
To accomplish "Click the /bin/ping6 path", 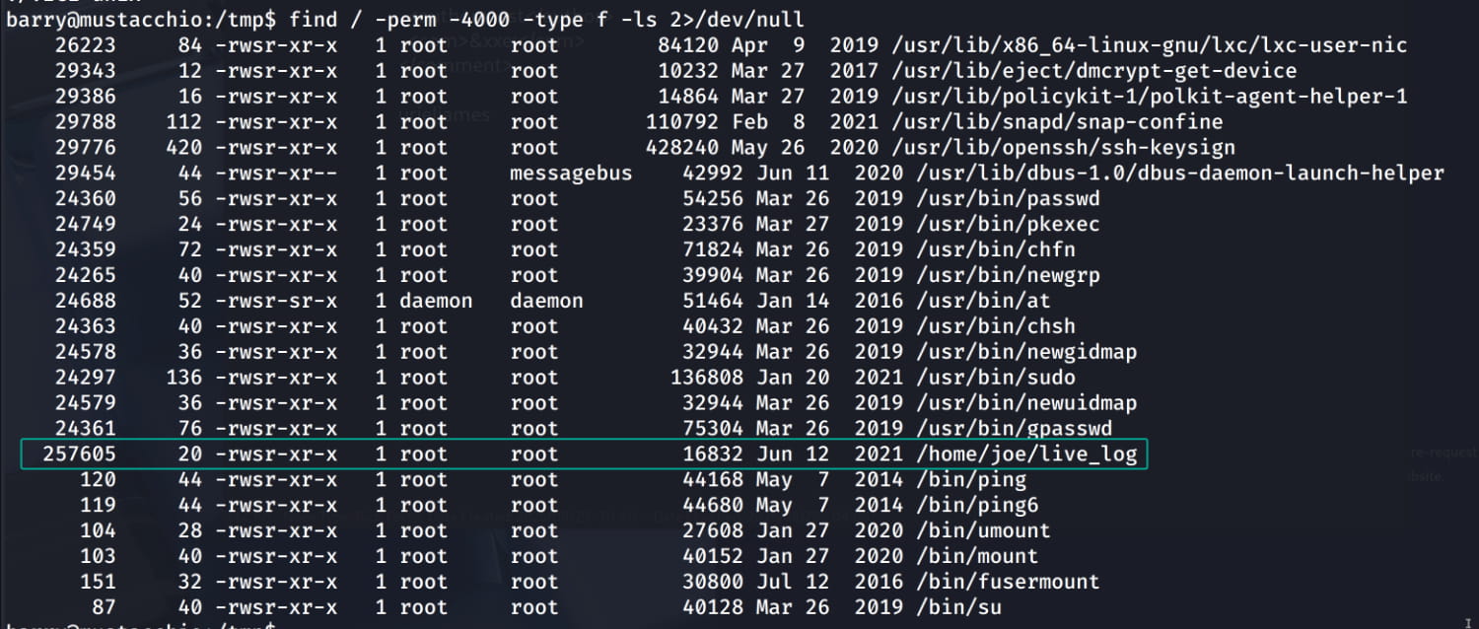I will [971, 505].
